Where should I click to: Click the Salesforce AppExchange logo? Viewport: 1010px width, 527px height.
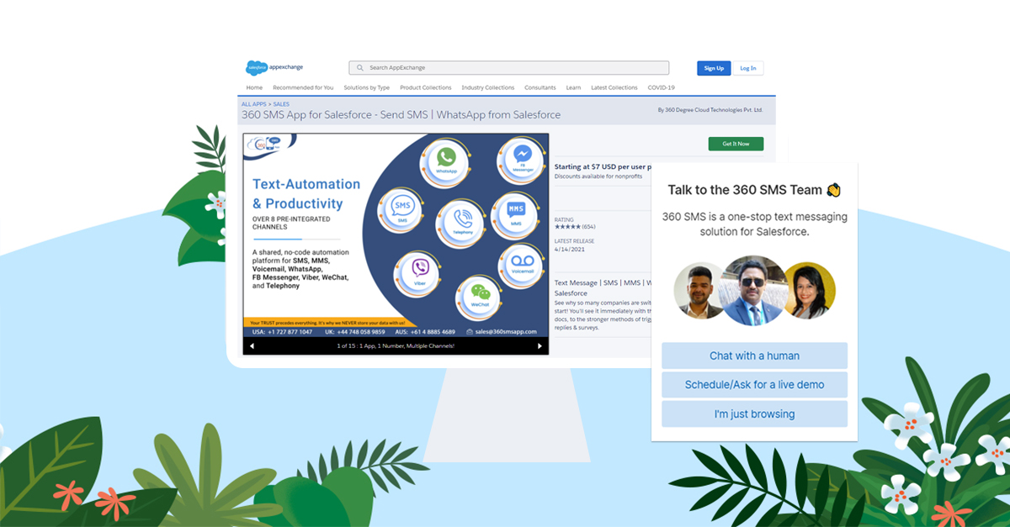(x=274, y=68)
